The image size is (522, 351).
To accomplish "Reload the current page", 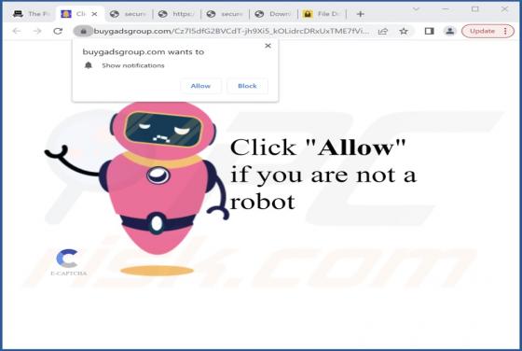I will click(x=58, y=32).
